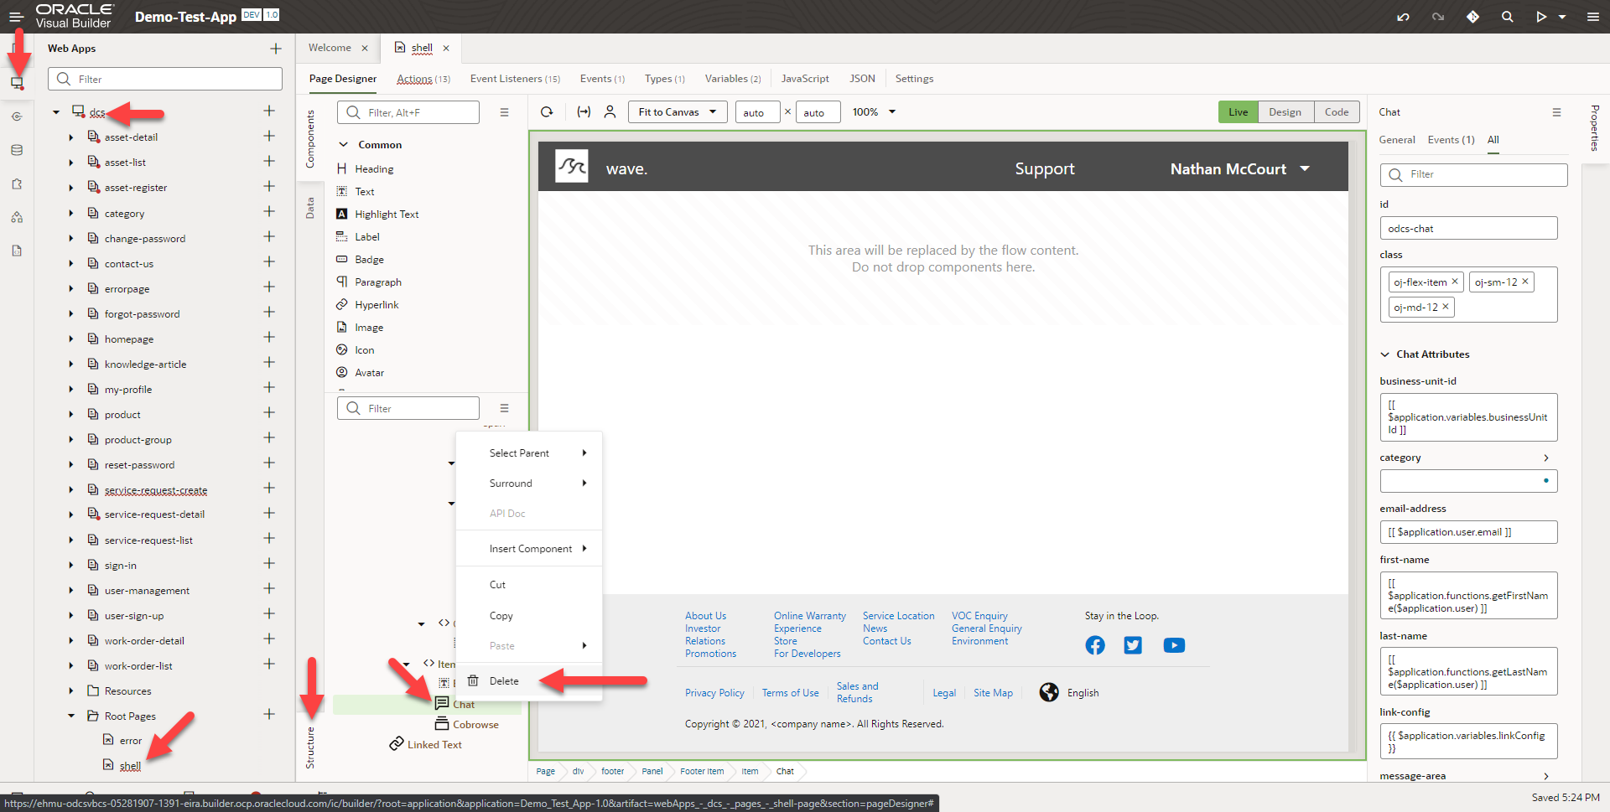
Task: Redo the last change
Action: (x=1438, y=16)
